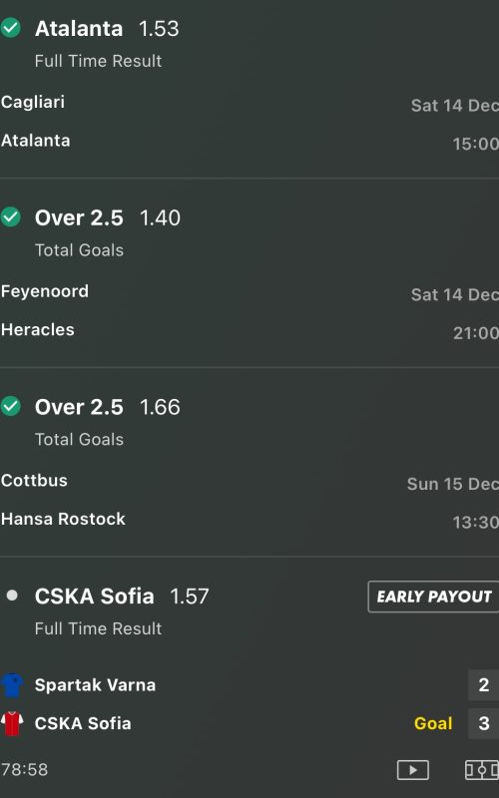
Task: Tap the pending dot beside CSKA Sofia 1.57
Action: pos(12,596)
